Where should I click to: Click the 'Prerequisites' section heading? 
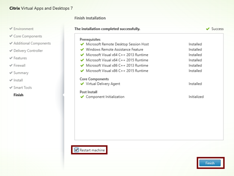pos(90,39)
